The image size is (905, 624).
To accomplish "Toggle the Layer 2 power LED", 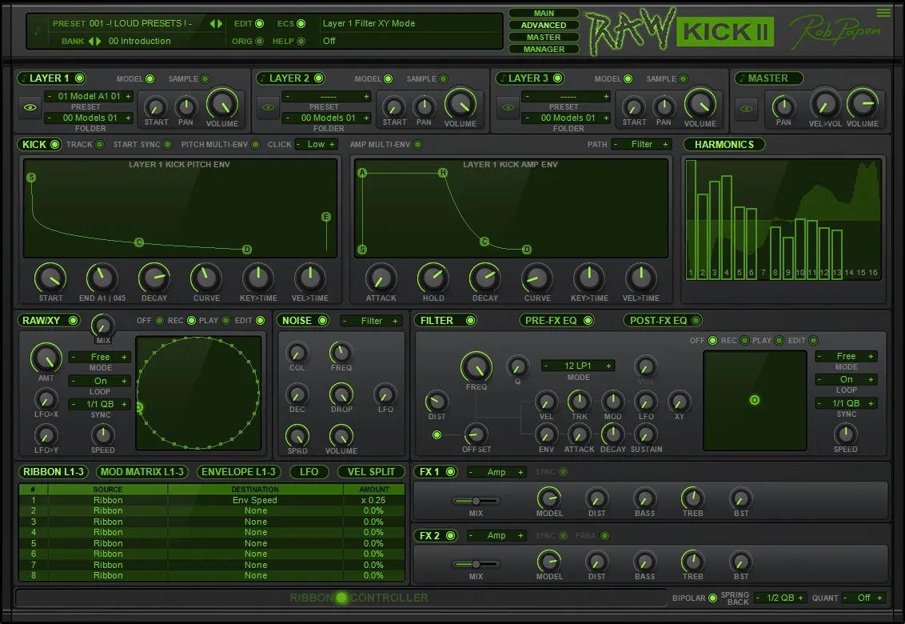I will pos(319,78).
